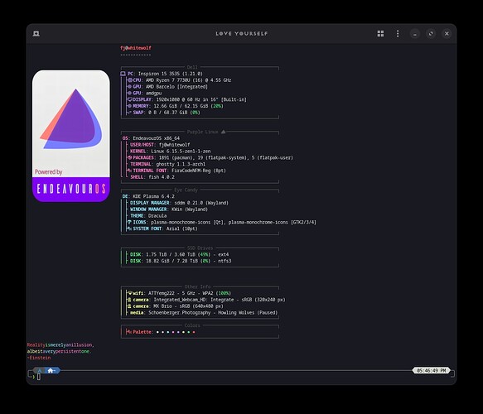The image size is (483, 414).
Task: Click the green palette dot
Action: [x=189, y=332]
